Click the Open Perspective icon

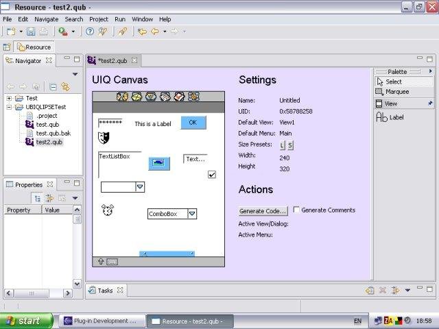pos(7,47)
